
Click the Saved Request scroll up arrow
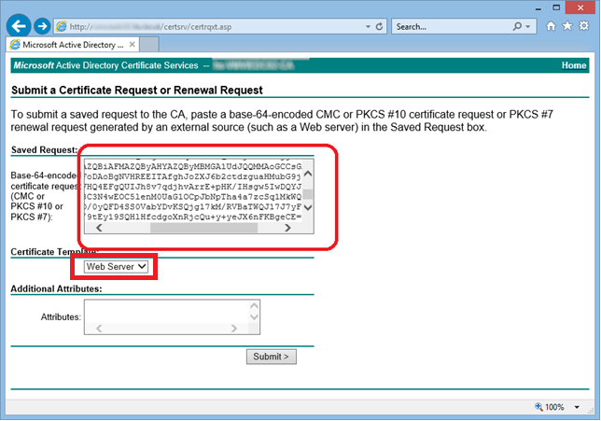click(x=308, y=173)
